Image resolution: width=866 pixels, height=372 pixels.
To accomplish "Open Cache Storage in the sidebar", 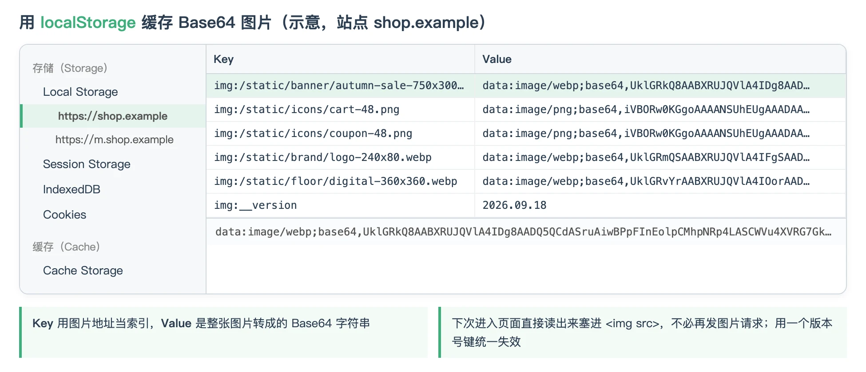I will click(x=83, y=270).
